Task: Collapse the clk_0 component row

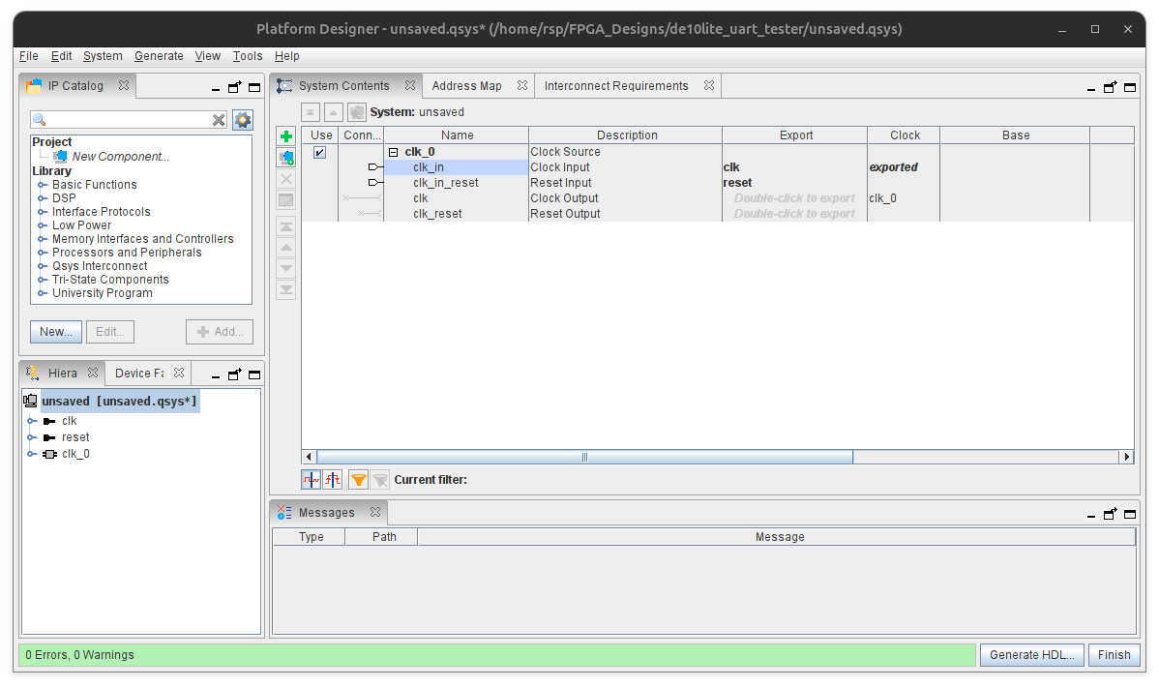Action: [x=393, y=152]
